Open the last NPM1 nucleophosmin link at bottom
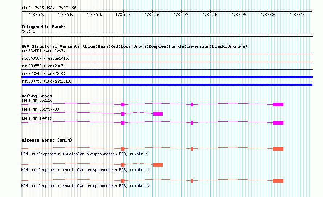 click(85, 186)
